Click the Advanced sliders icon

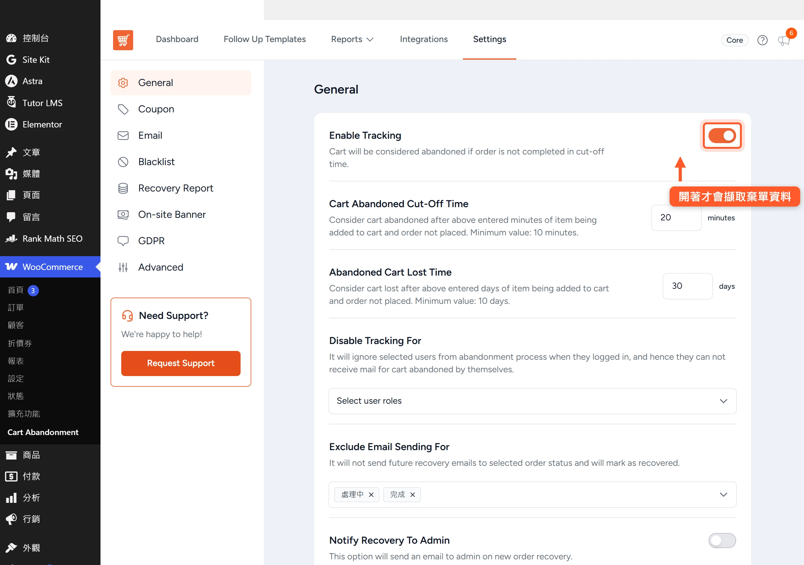(123, 267)
